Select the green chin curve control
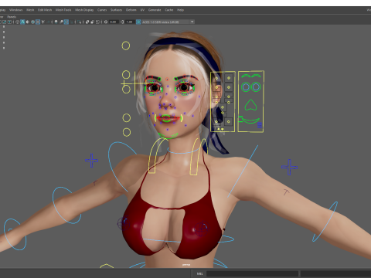The height and width of the screenshot is (278, 371). point(168,136)
